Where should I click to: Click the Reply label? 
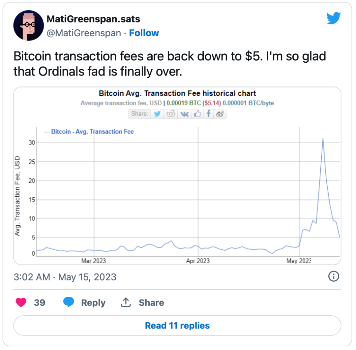coord(93,303)
